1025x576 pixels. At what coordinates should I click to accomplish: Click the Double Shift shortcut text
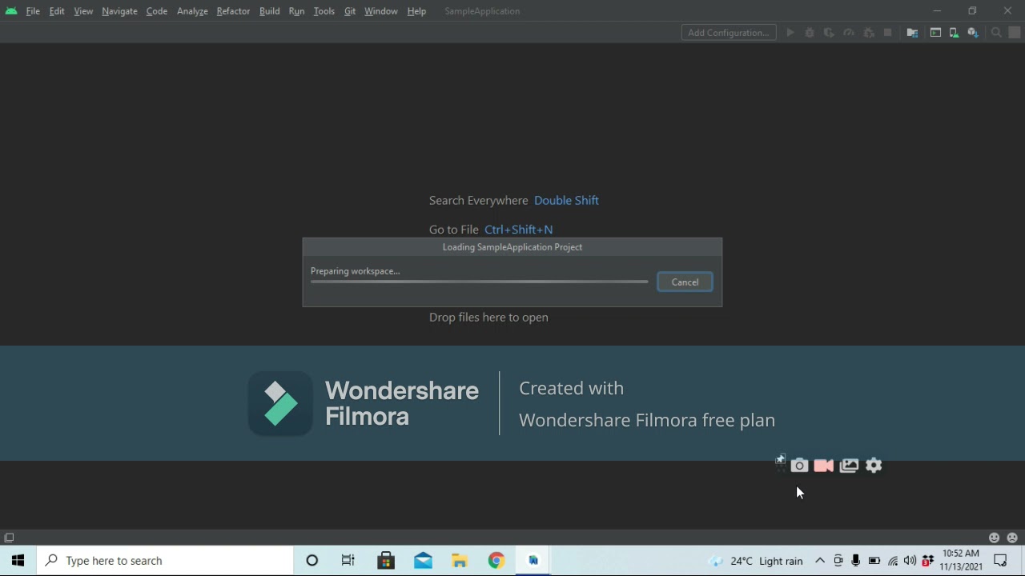point(566,201)
